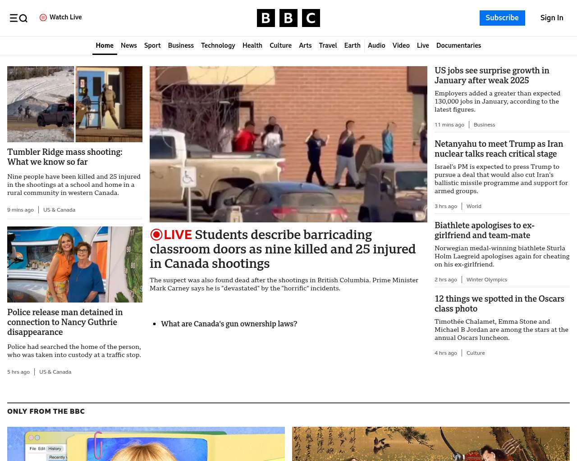Open the menu and search icon
The height and width of the screenshot is (461, 577).
tap(18, 18)
